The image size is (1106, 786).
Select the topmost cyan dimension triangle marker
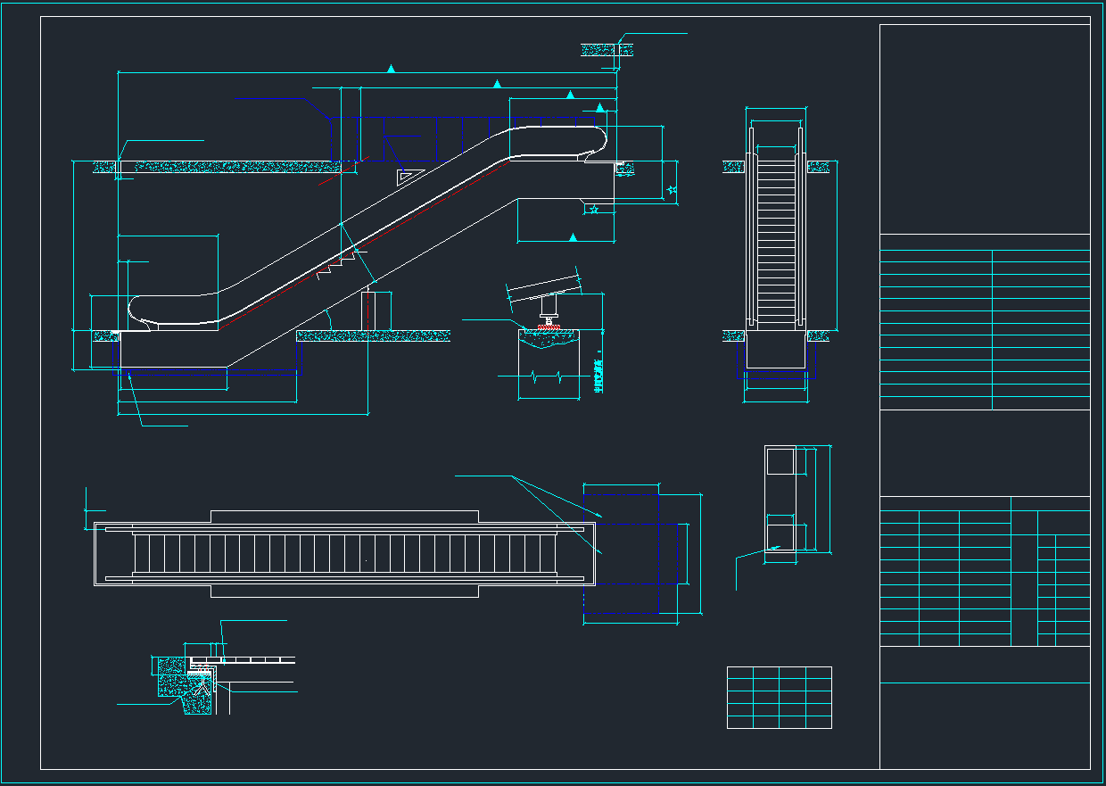tap(391, 68)
